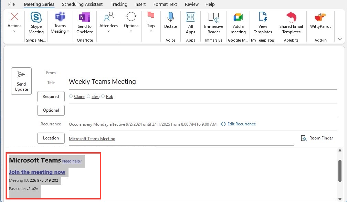Click the body scrollbar down arrow

point(340,199)
